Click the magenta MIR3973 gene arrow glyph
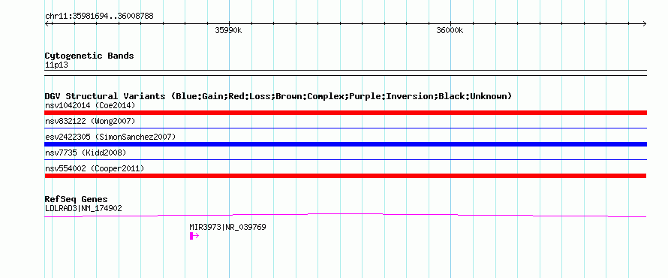The width and height of the screenshot is (668, 278). click(x=194, y=236)
